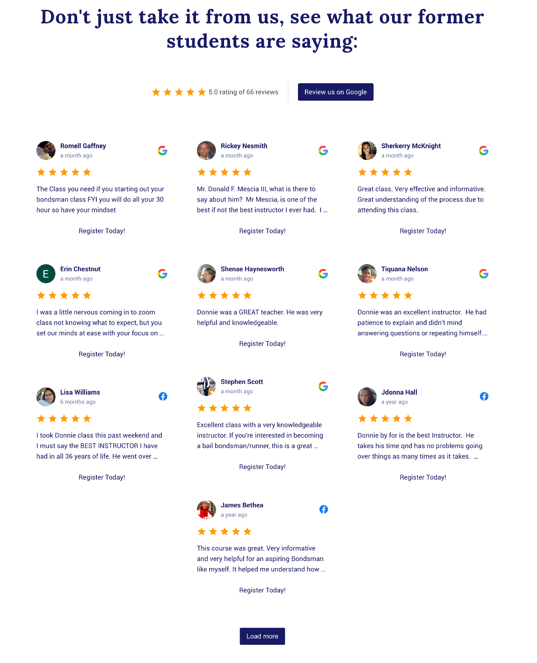Select the Google icon on Sherkerry McKnight's review
537x663 pixels.
[x=484, y=151]
